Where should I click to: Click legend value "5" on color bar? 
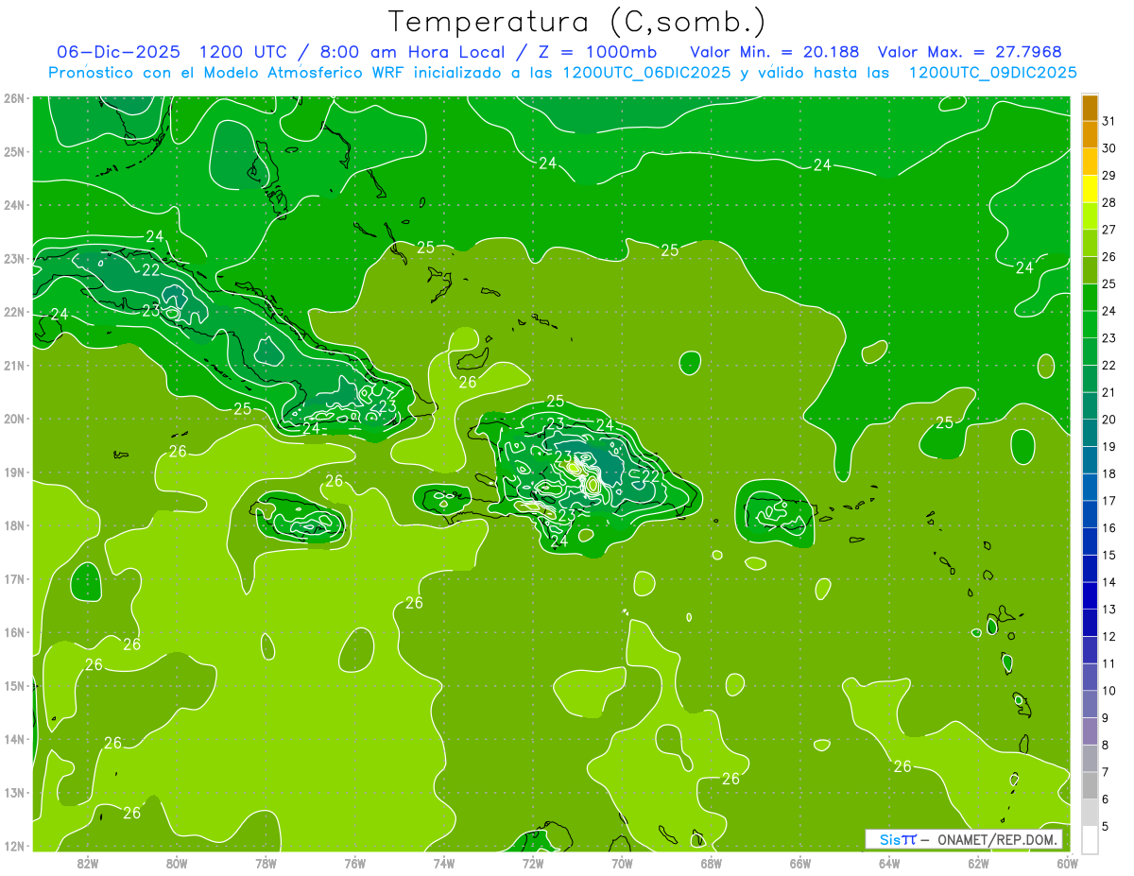pyautogui.click(x=1107, y=826)
